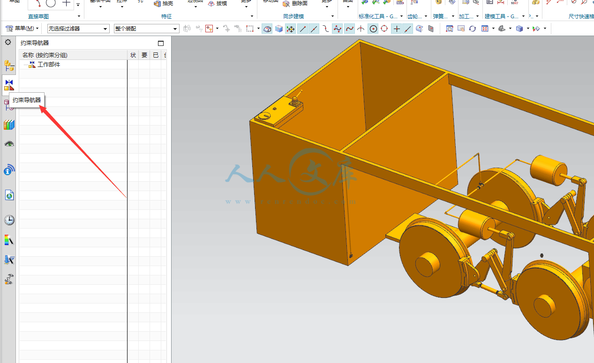The height and width of the screenshot is (363, 594).
Task: Select the circle sketch tool
Action: click(x=51, y=3)
